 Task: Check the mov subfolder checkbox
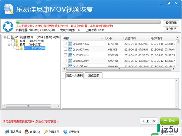point(17,48)
